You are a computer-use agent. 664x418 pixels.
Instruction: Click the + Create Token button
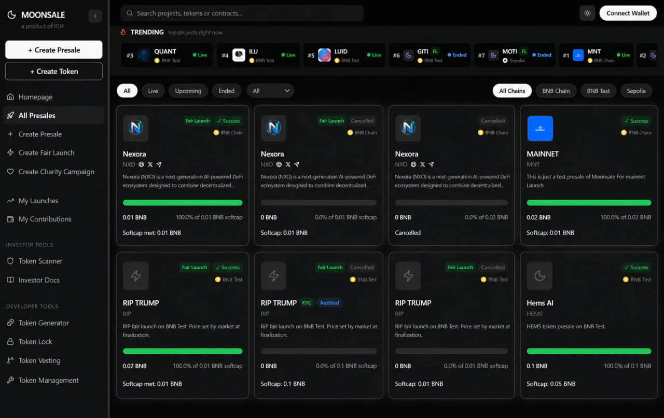(x=54, y=71)
